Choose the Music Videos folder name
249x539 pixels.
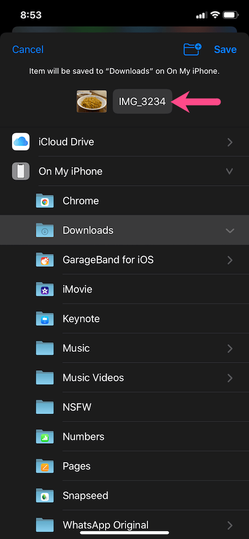point(93,378)
